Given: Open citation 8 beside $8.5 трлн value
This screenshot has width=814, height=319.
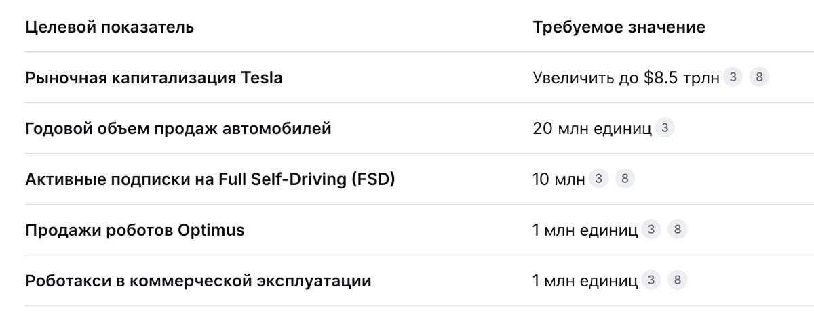Looking at the screenshot, I should click(x=759, y=77).
